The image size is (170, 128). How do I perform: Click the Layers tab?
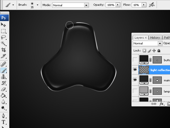[139, 38]
